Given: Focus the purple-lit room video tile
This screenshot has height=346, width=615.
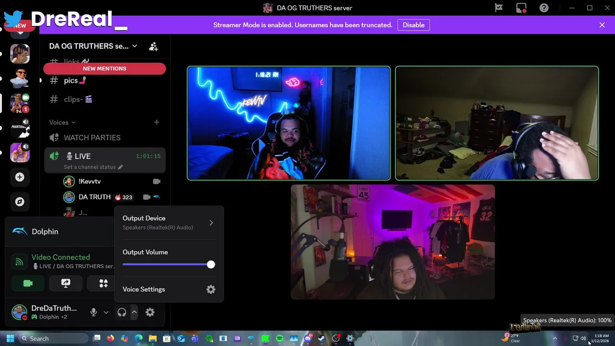Looking at the screenshot, I should [x=393, y=242].
